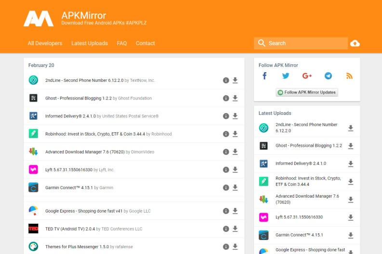Download Lyft APK from main list
Screen dimensions: 382x254
[x=235, y=170]
